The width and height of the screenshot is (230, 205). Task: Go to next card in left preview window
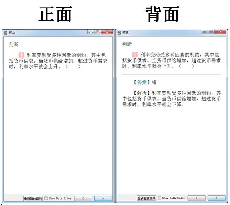click(103, 198)
